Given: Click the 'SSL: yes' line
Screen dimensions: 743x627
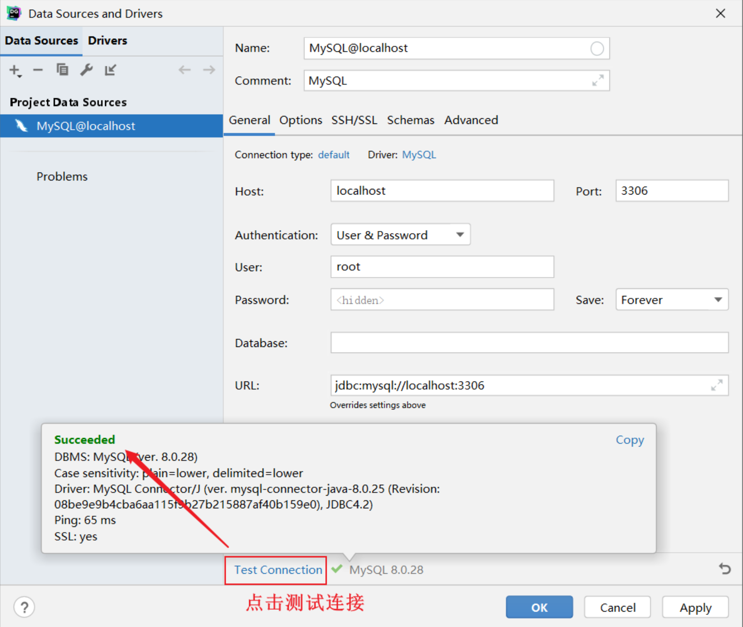Looking at the screenshot, I should click(x=76, y=536).
